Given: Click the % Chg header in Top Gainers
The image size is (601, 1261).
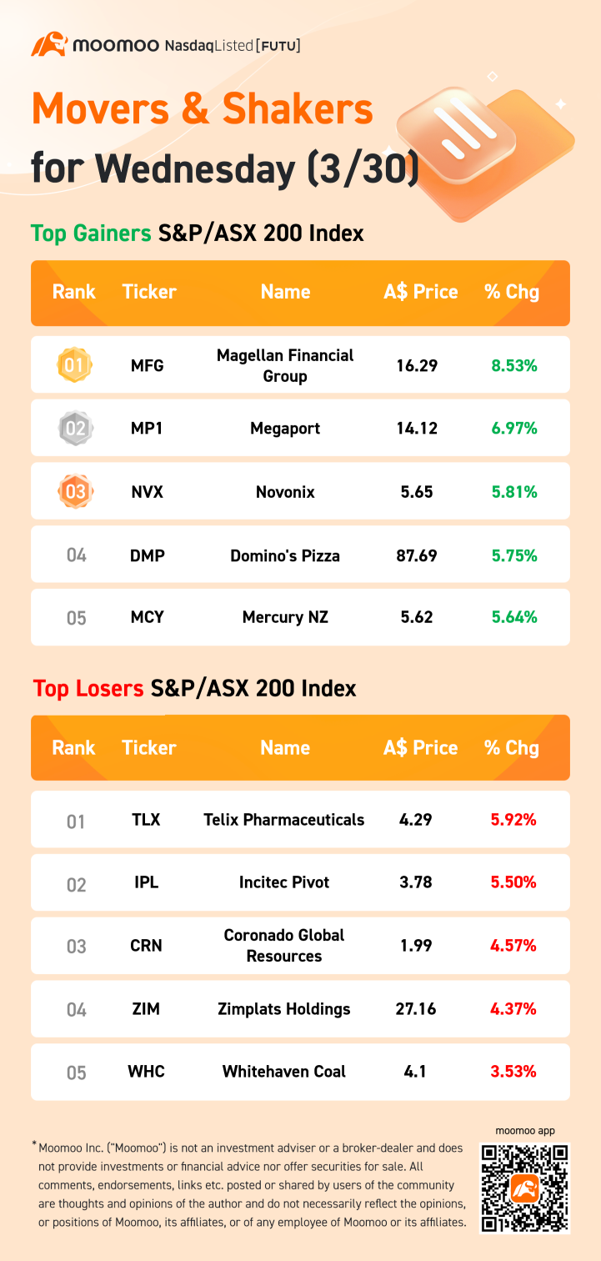Looking at the screenshot, I should (x=512, y=292).
